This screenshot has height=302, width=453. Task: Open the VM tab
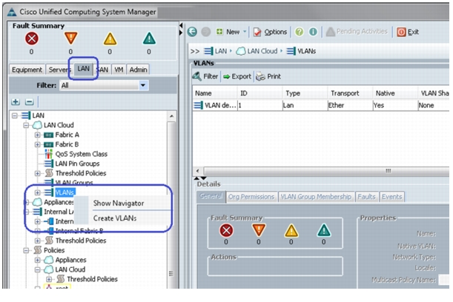119,70
